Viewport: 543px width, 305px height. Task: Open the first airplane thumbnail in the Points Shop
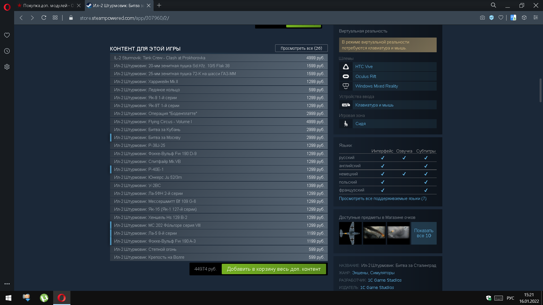pos(350,233)
